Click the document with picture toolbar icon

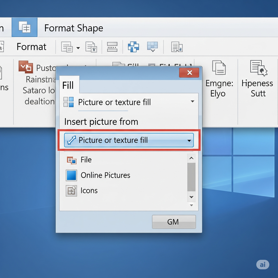pyautogui.click(x=91, y=47)
